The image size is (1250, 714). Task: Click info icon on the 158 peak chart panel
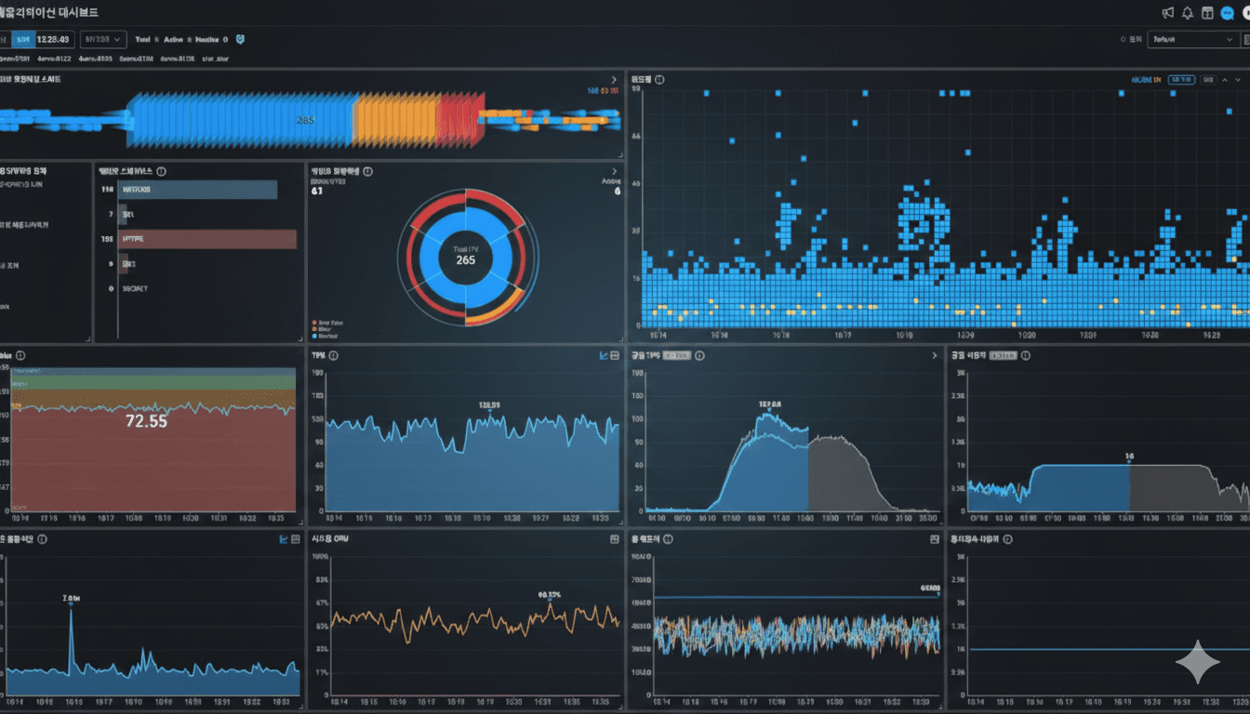point(699,355)
